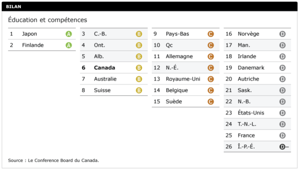Click the BILAN header bar
This screenshot has height=169, width=298.
click(x=149, y=7)
